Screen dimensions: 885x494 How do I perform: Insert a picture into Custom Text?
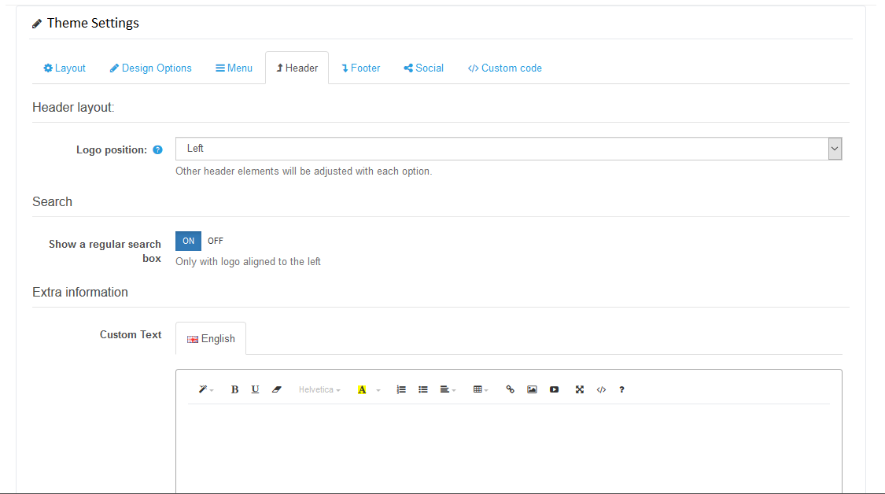tap(532, 389)
